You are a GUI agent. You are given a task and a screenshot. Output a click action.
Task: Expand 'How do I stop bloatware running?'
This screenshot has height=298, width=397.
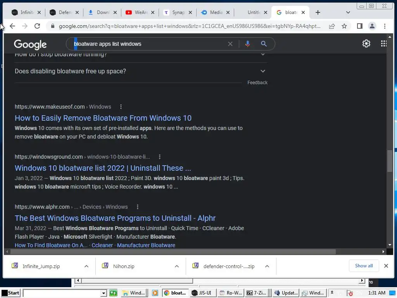[140, 56]
